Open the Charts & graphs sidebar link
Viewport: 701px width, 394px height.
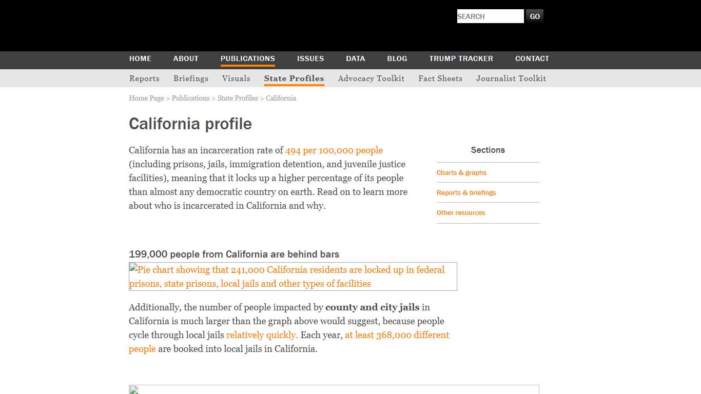coord(461,172)
